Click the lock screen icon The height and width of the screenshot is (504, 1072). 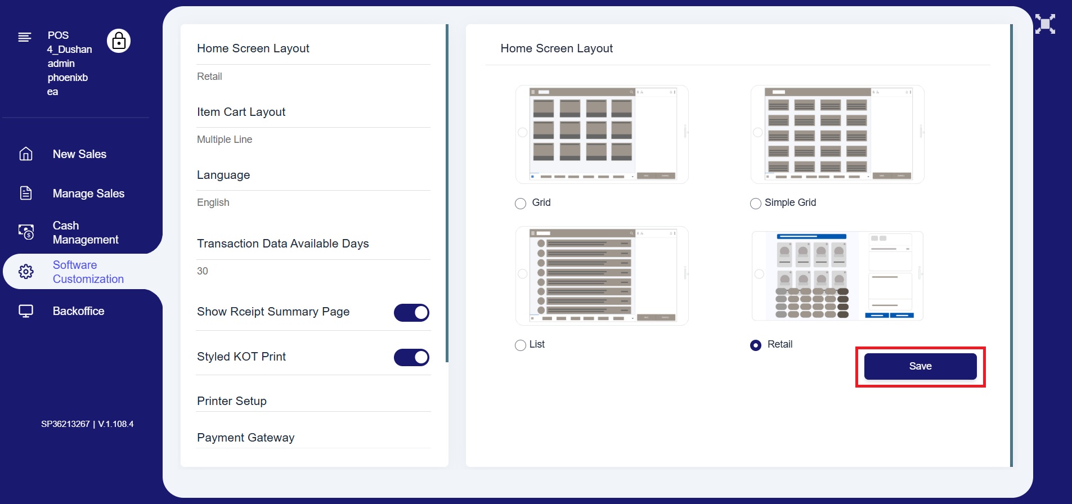pyautogui.click(x=119, y=41)
